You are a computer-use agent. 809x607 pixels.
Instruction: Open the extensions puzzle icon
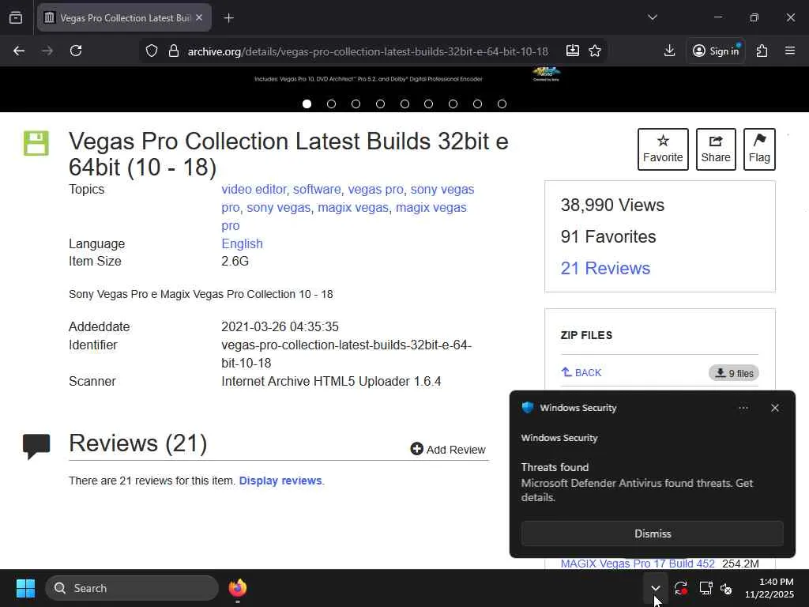(762, 51)
